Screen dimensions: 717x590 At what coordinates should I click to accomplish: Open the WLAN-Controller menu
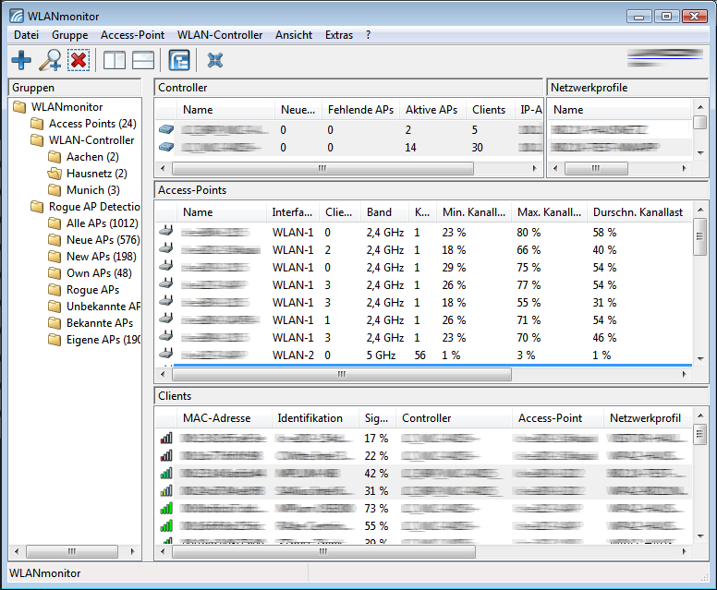(x=220, y=35)
